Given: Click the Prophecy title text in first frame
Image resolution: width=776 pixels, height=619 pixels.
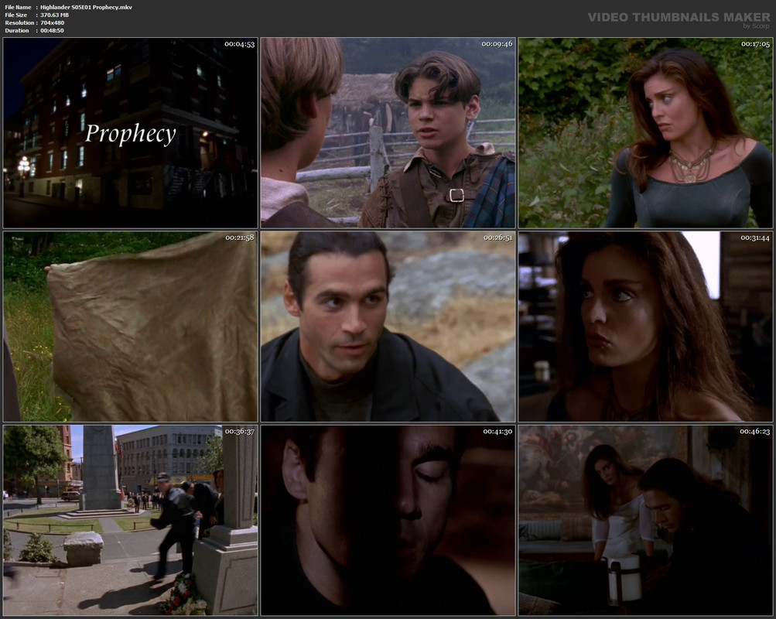Looking at the screenshot, I should point(130,134).
